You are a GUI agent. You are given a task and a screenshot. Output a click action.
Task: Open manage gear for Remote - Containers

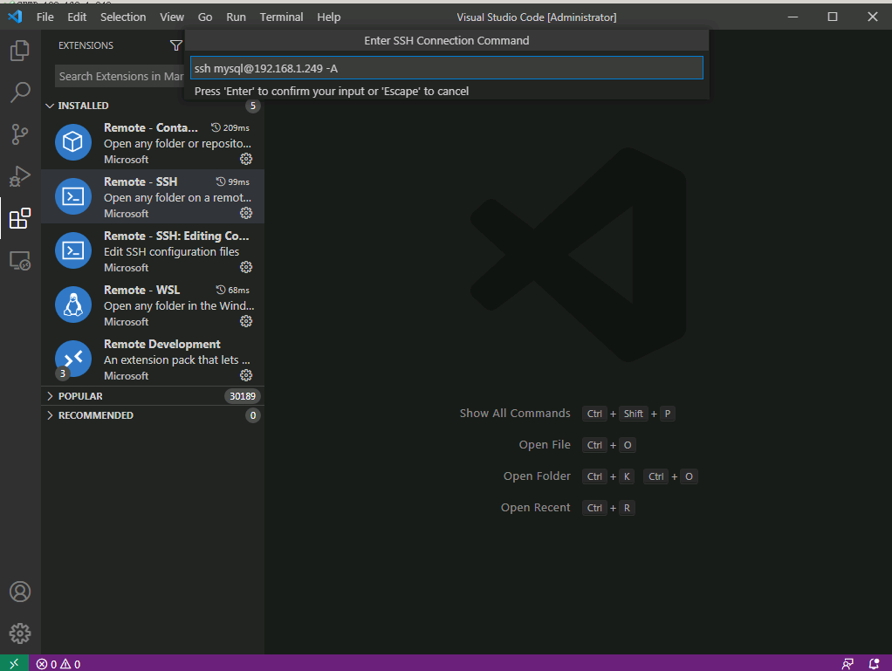tap(246, 159)
